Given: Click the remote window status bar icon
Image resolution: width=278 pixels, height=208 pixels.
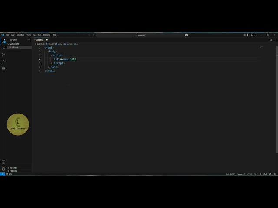Looking at the screenshot, I should (x=2, y=174).
